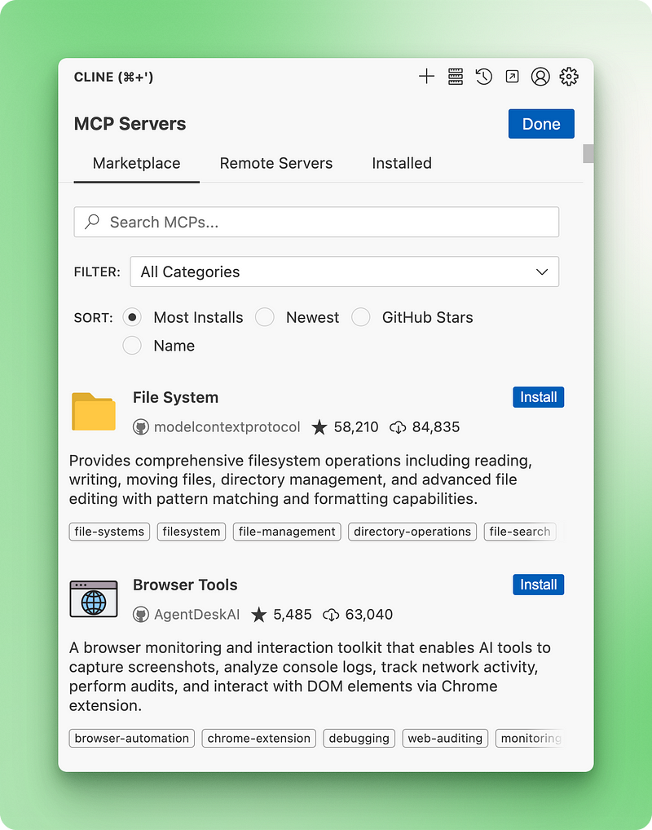Screen dimensions: 652x830
Task: Click the 58,210 stars count
Action: coord(356,427)
